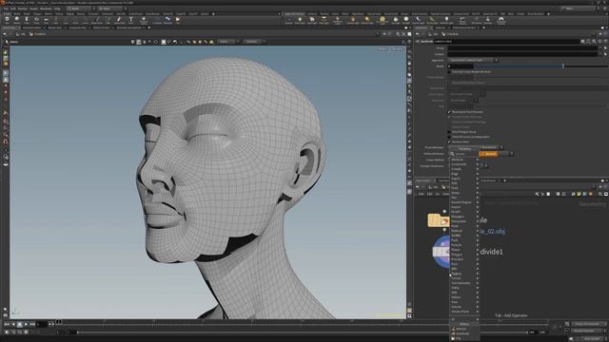The height and width of the screenshot is (342, 609).
Task: Start playing the timeline forward
Action: pyautogui.click(x=26, y=324)
